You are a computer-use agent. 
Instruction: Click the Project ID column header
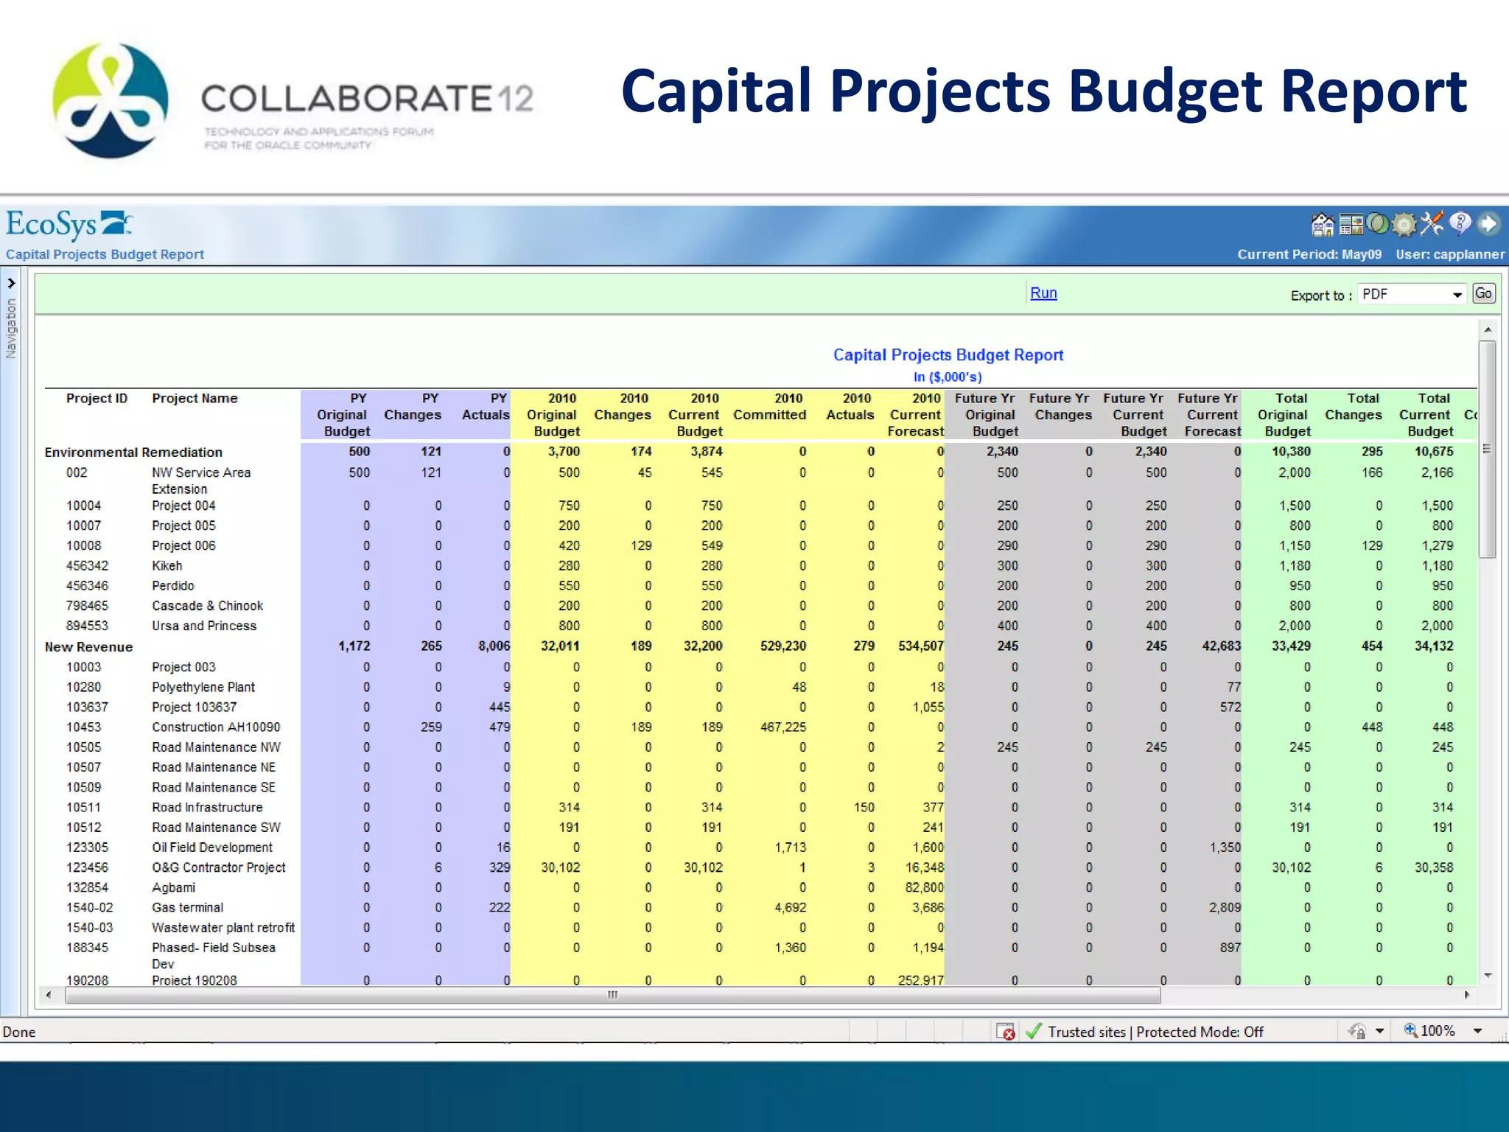pyautogui.click(x=97, y=399)
